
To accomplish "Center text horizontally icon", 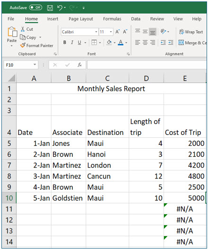I will 145,43.
